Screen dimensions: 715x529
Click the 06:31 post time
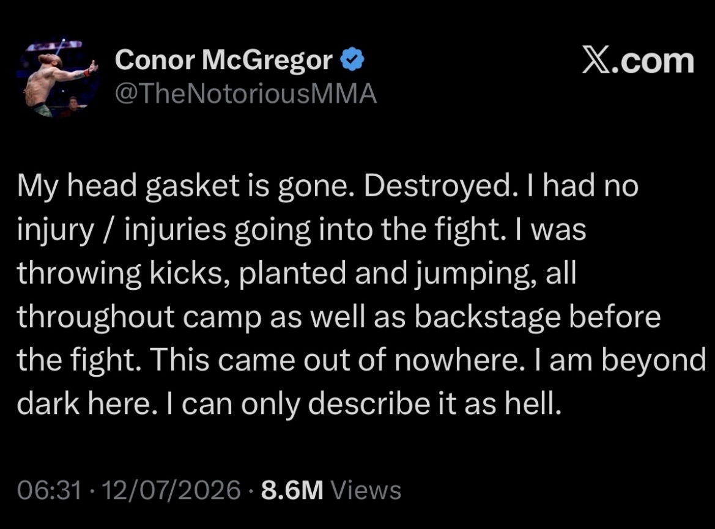50,490
